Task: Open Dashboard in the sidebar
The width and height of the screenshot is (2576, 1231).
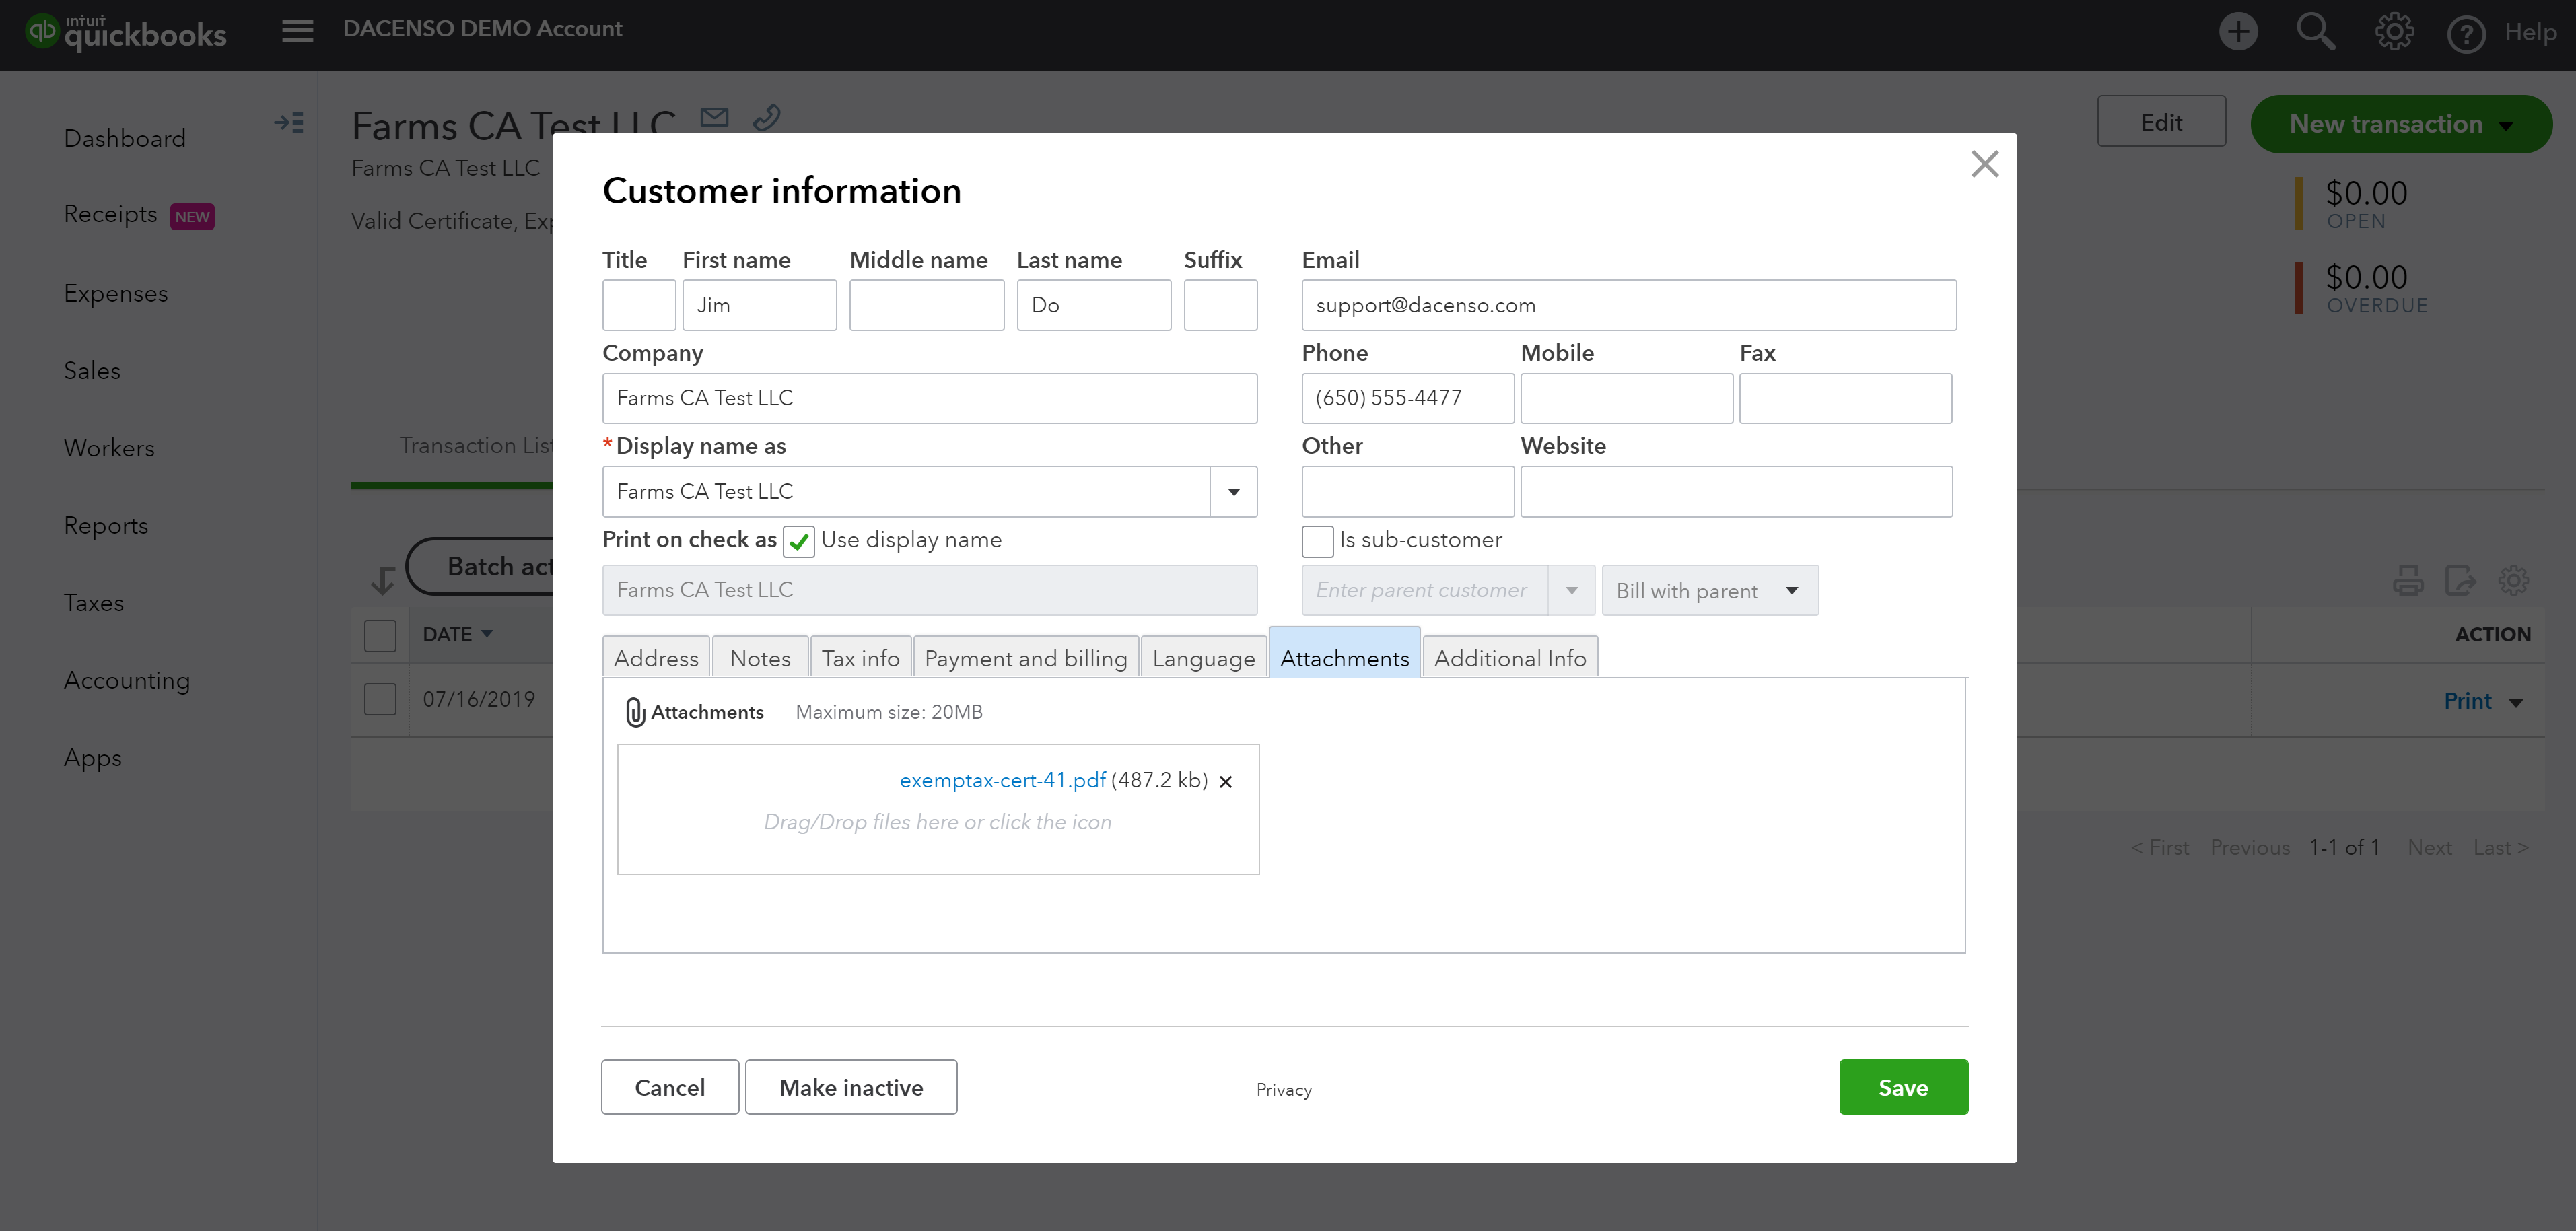Action: 125,139
